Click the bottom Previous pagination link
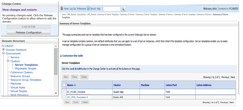This screenshot has height=110, width=243. pos(224,102)
